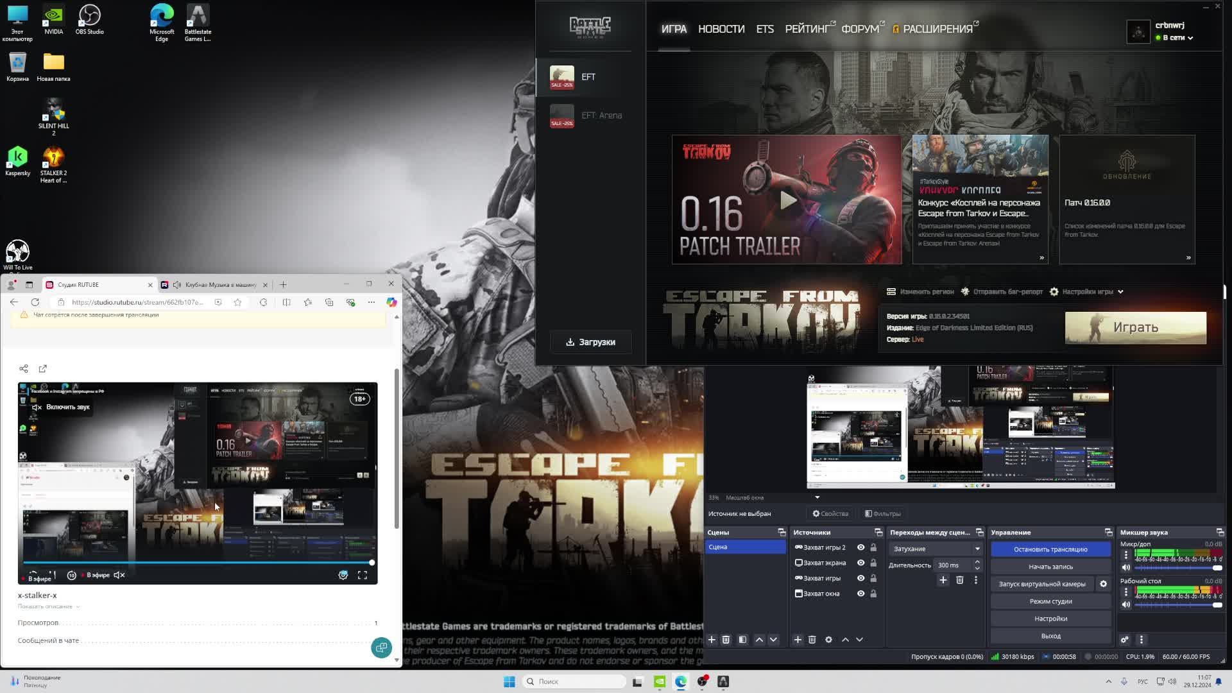Play the 0.16 Patch Trailer thumbnail
The height and width of the screenshot is (693, 1232).
[787, 200]
